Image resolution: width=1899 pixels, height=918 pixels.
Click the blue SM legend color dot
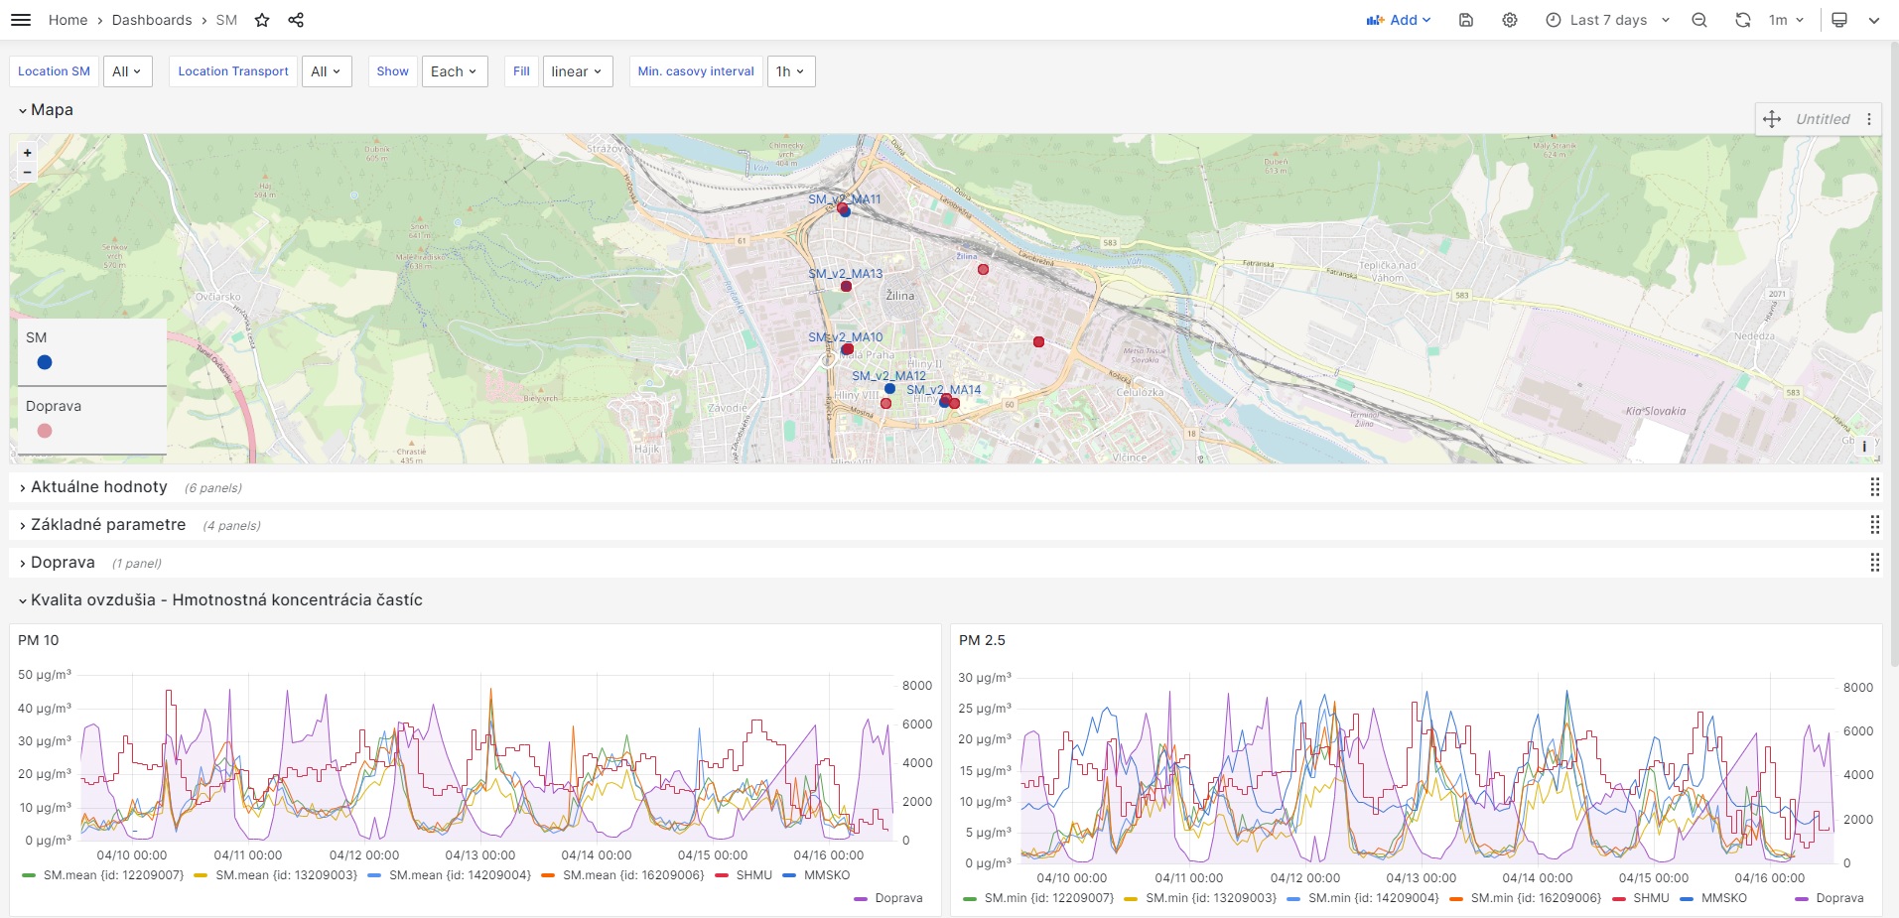click(45, 363)
